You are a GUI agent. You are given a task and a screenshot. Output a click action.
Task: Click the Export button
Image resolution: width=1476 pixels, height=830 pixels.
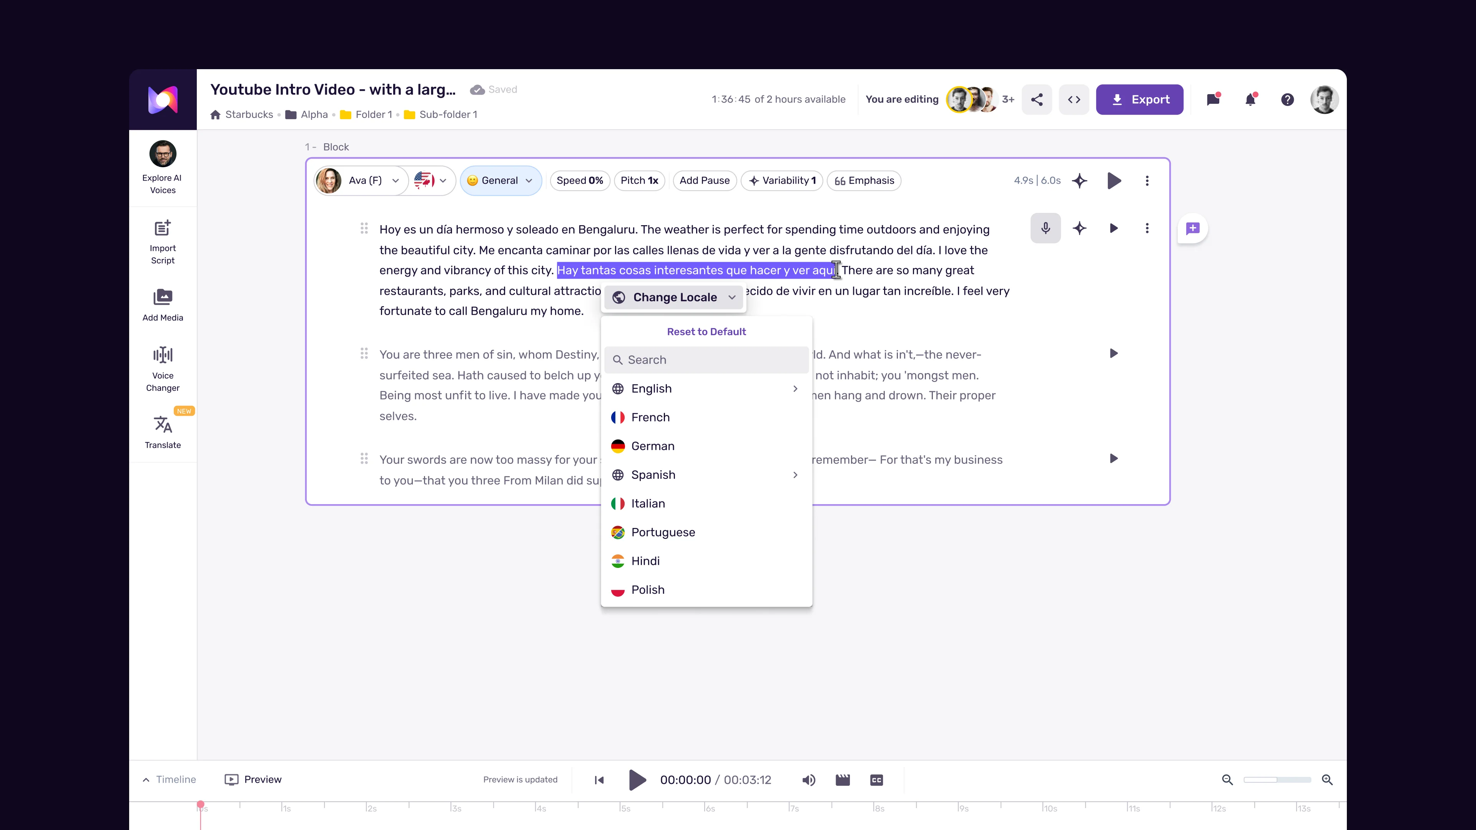click(1140, 100)
